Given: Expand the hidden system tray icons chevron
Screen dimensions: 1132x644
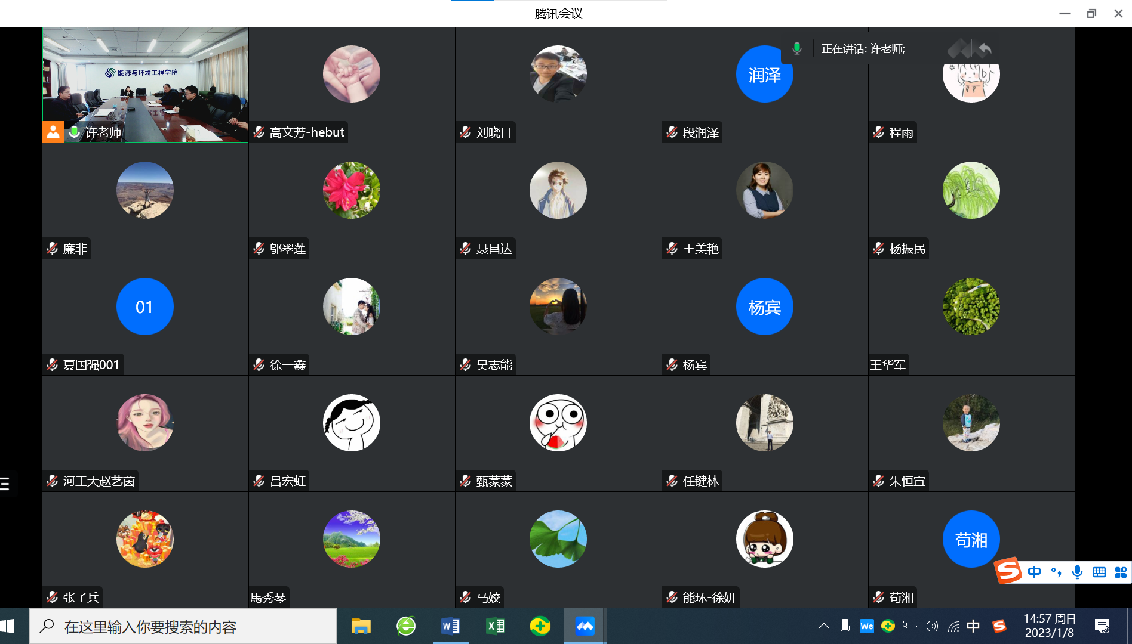Looking at the screenshot, I should (x=824, y=626).
